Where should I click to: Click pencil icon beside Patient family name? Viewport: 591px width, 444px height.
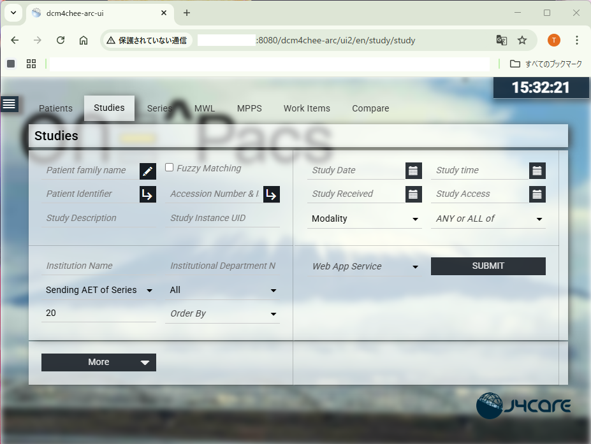[147, 171]
